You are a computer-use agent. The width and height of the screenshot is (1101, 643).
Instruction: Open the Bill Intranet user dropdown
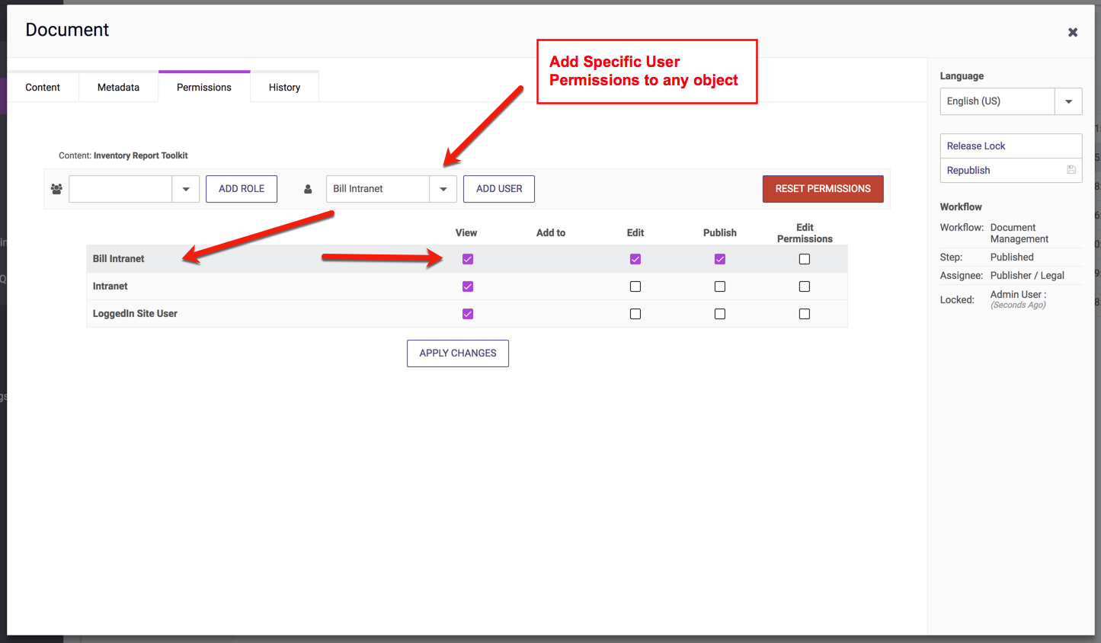(x=443, y=189)
